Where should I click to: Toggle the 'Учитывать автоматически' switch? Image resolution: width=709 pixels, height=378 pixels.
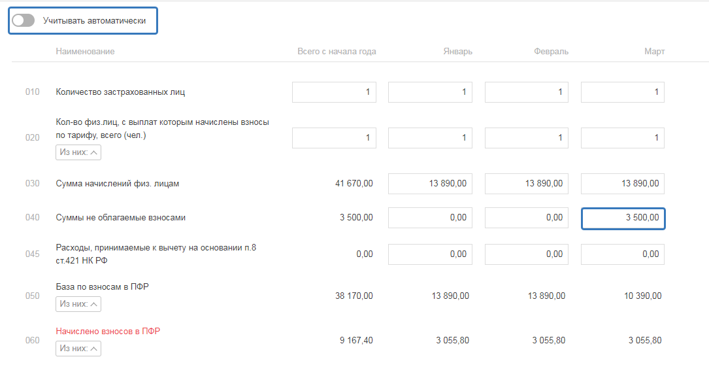24,21
